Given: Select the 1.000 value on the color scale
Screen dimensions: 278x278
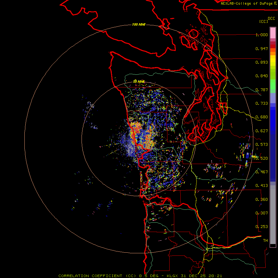Looking at the screenshot, I should pos(262,35).
